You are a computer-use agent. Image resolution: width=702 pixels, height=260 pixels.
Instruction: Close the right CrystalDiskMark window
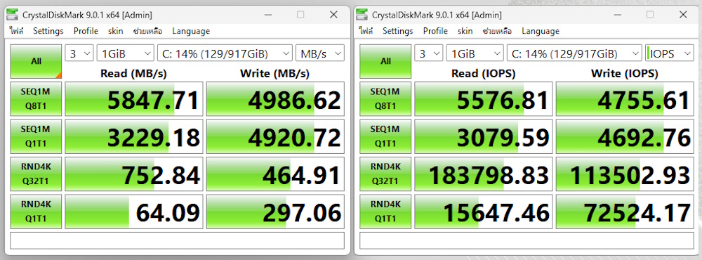[683, 15]
